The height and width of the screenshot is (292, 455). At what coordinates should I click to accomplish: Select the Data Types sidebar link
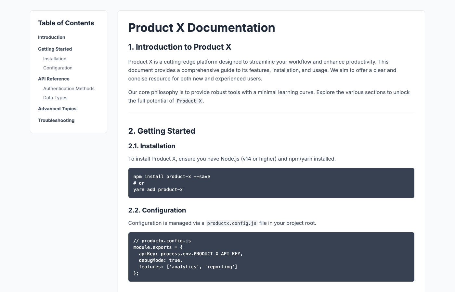point(55,98)
